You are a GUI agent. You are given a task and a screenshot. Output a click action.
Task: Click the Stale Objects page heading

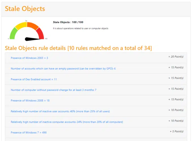tap(25, 9)
